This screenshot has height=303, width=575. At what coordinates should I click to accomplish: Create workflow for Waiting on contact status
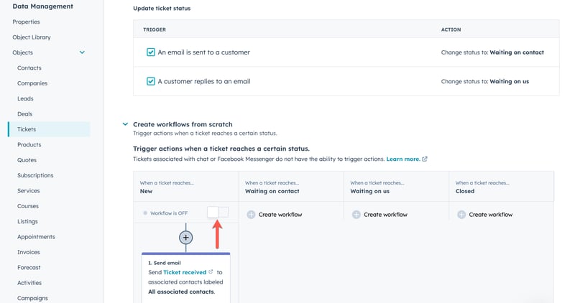(280, 215)
